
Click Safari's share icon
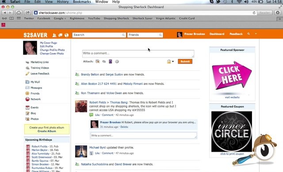tap(27, 13)
